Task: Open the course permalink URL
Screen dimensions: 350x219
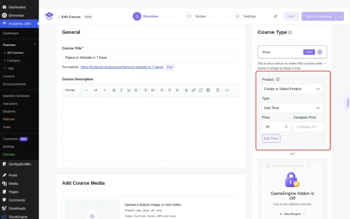Action: pyautogui.click(x=122, y=67)
